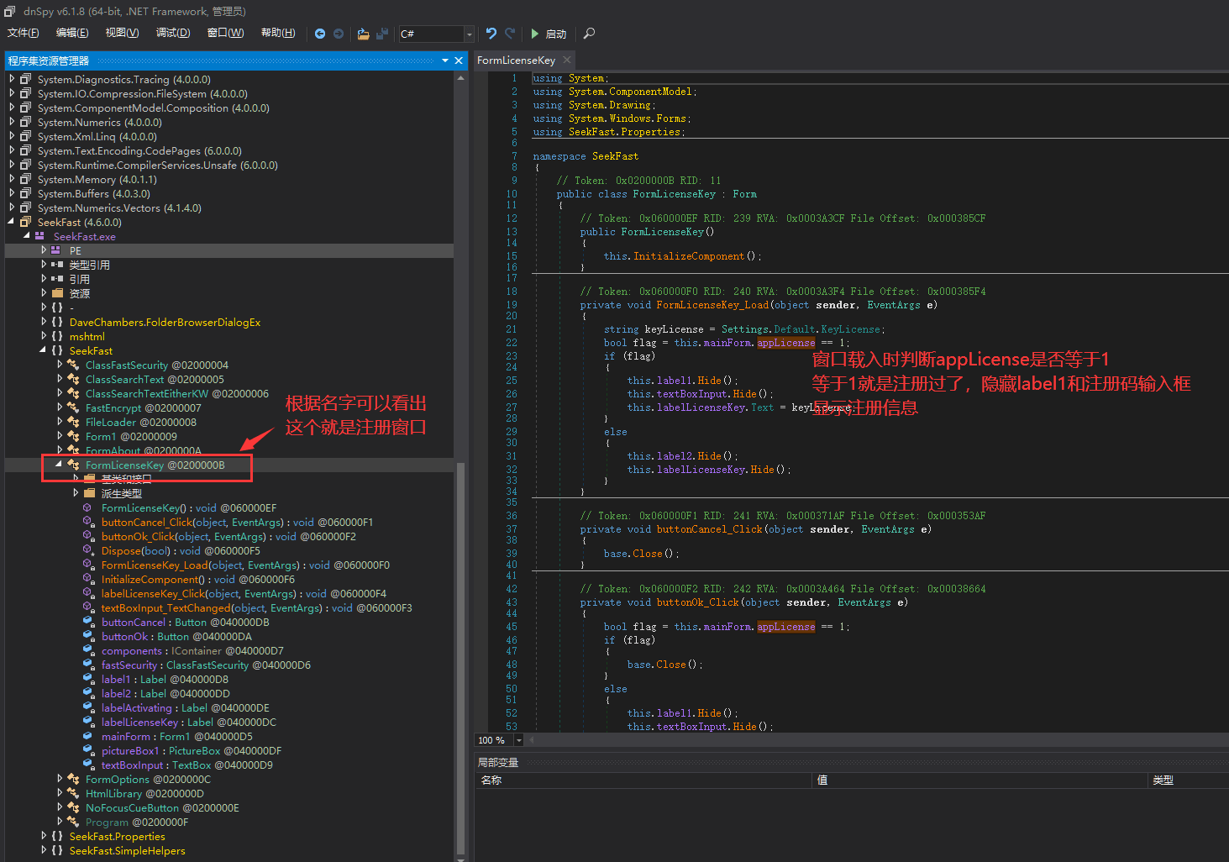Click the mshtml namespace braces icon

pyautogui.click(x=57, y=336)
